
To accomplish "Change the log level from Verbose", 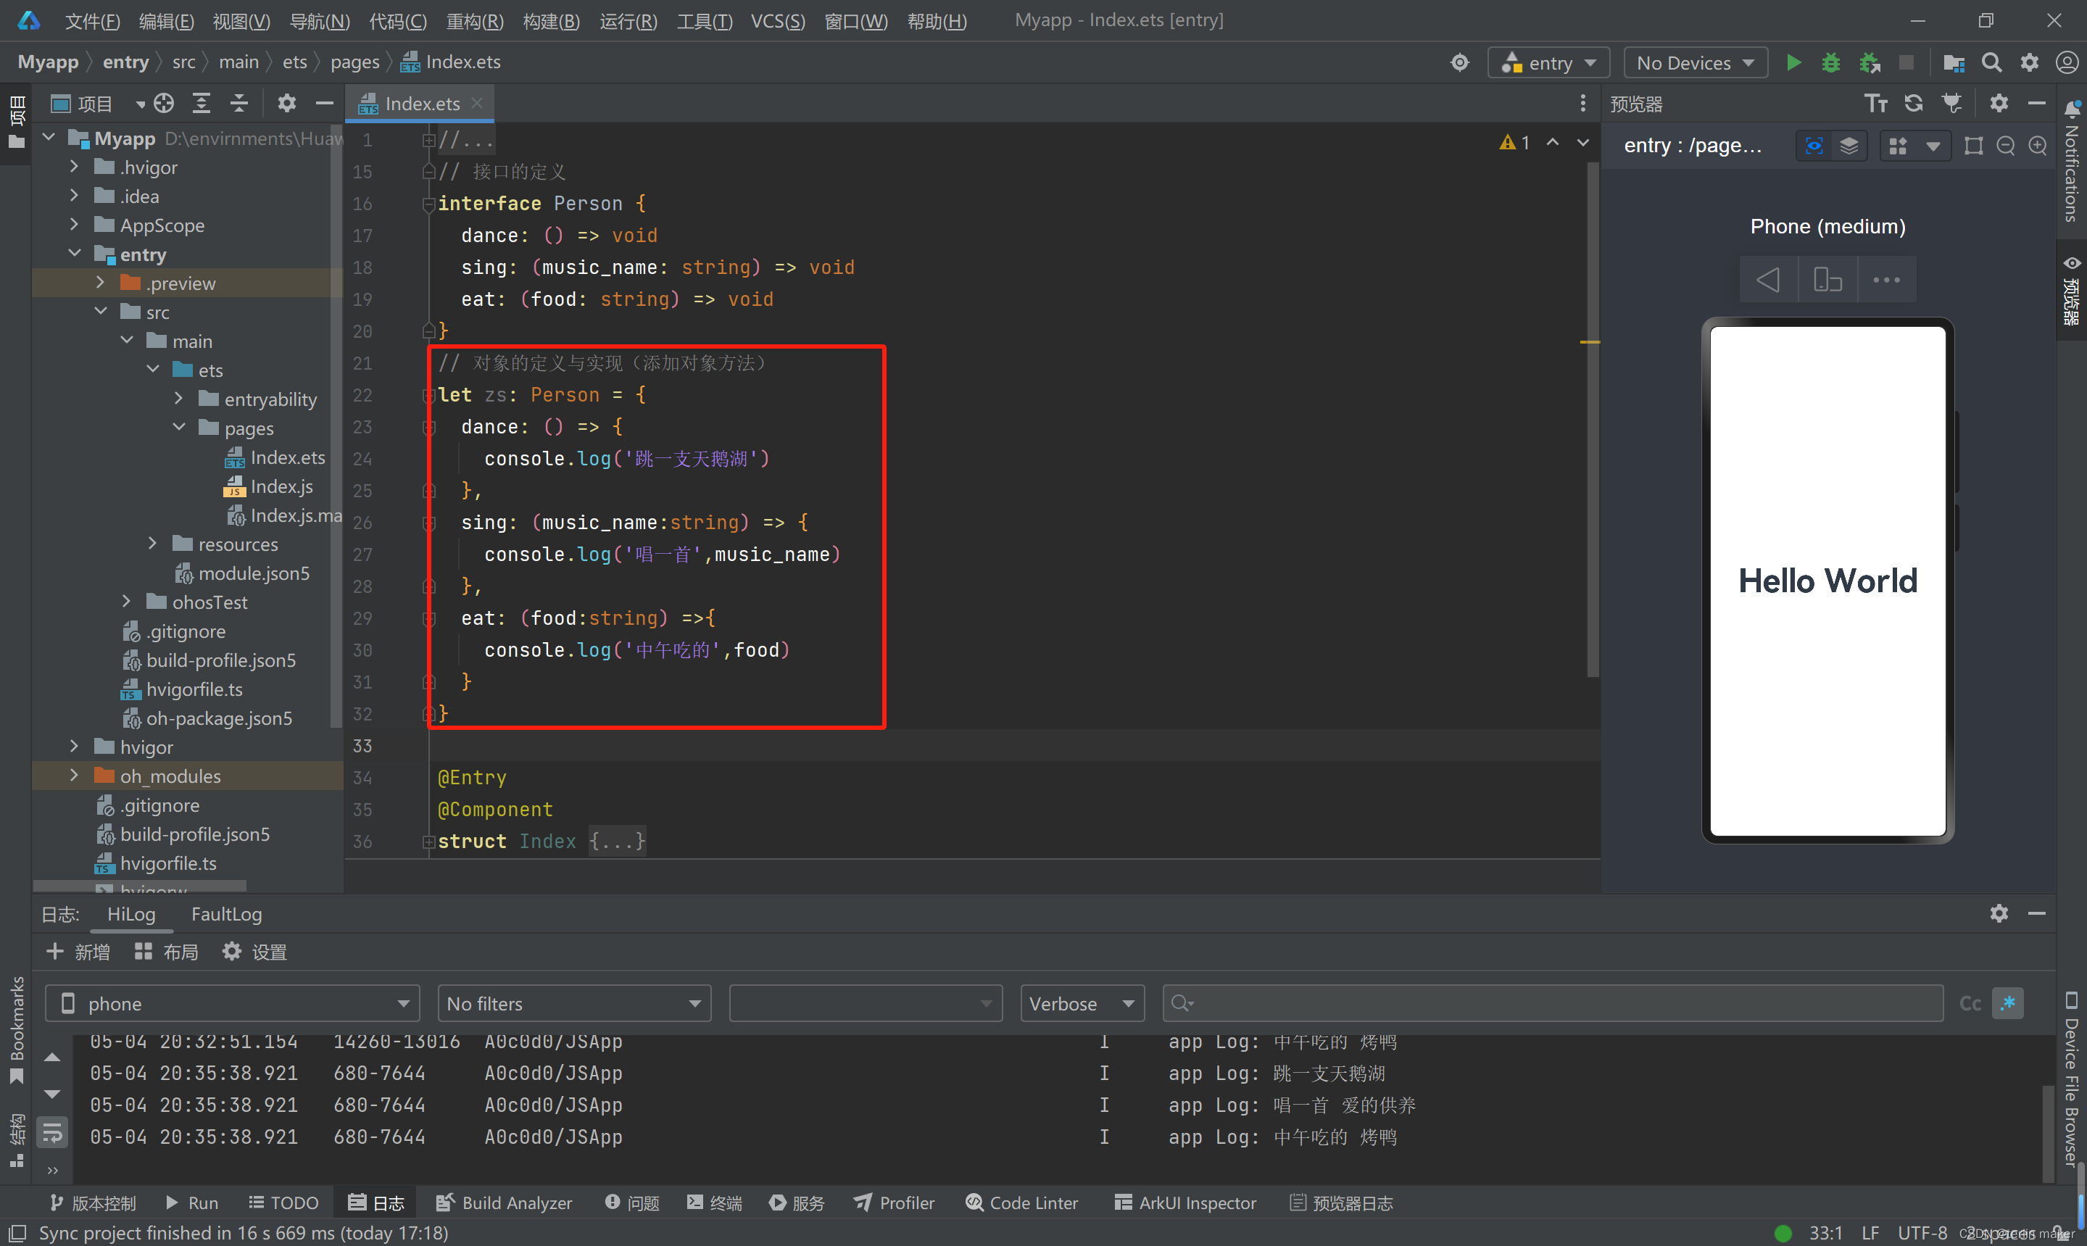I will [1082, 1002].
